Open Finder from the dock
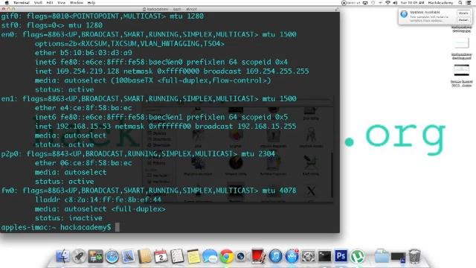 point(62,256)
